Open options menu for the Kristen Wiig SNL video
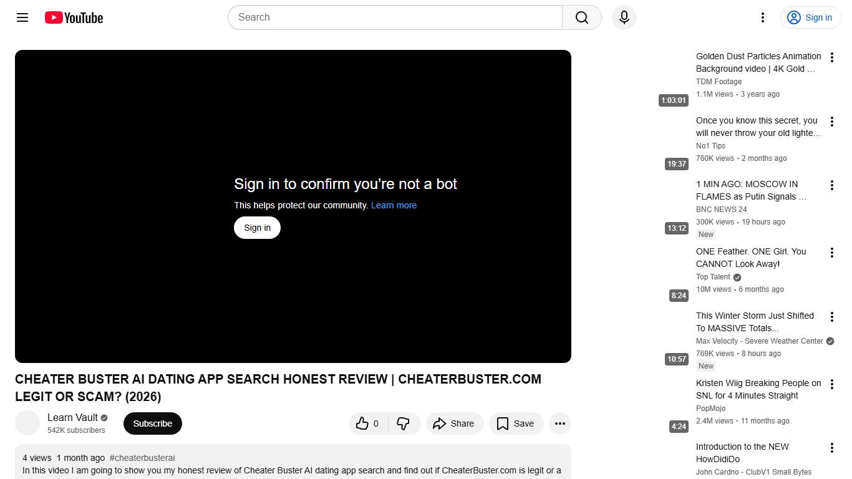The height and width of the screenshot is (479, 852). (831, 384)
